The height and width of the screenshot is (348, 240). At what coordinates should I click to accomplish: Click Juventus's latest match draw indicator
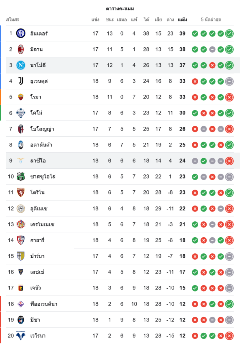tap(229, 81)
